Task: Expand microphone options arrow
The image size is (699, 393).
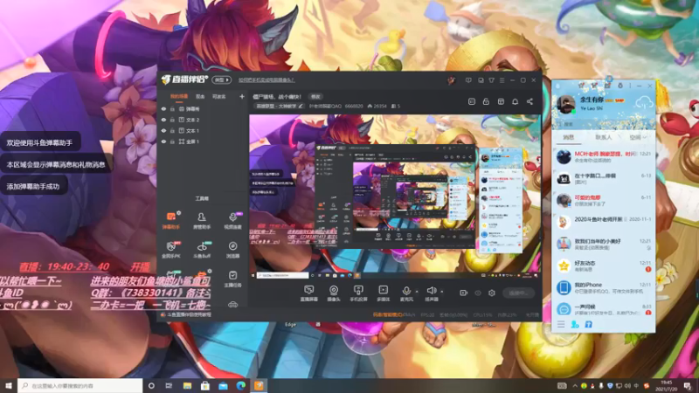Action: click(417, 292)
